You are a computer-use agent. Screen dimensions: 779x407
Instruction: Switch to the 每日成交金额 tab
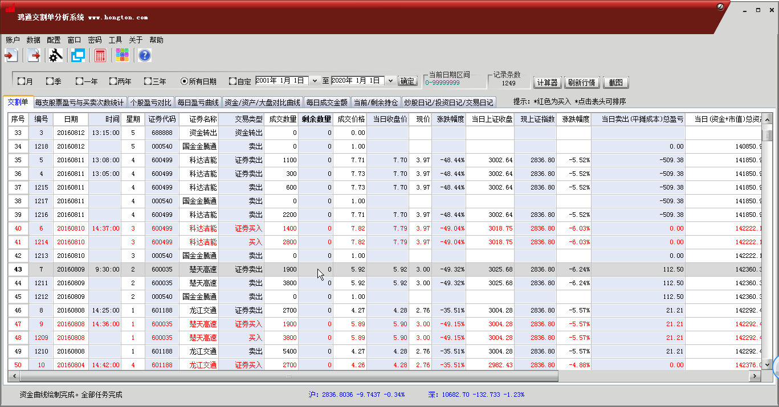(x=326, y=102)
